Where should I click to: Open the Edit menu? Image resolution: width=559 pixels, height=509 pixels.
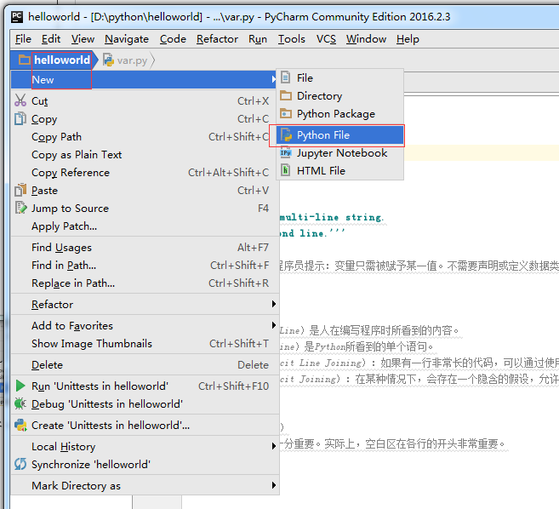pos(51,39)
